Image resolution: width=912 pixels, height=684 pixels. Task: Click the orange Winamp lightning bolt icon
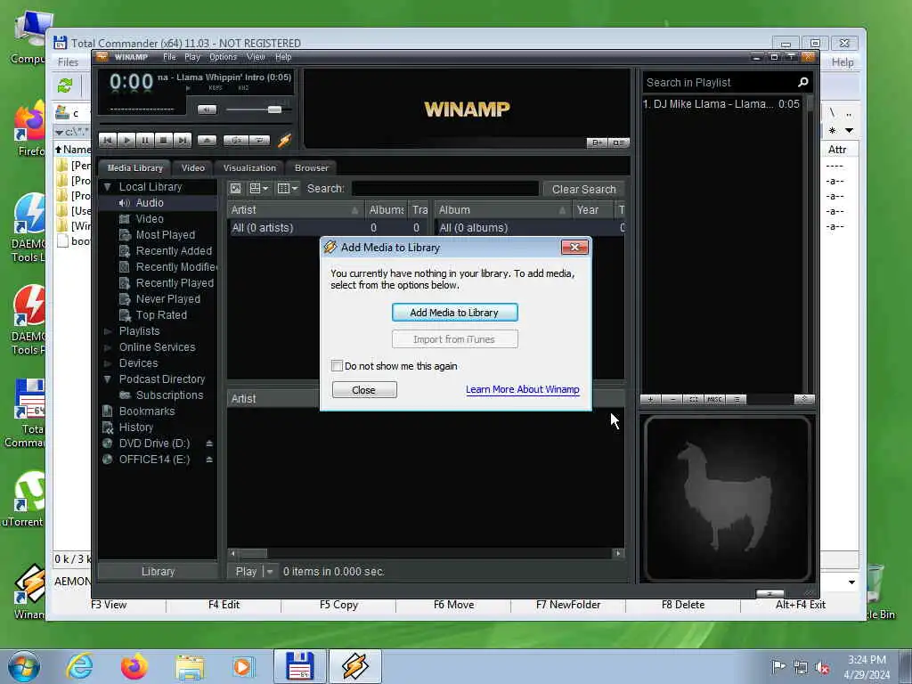(284, 140)
